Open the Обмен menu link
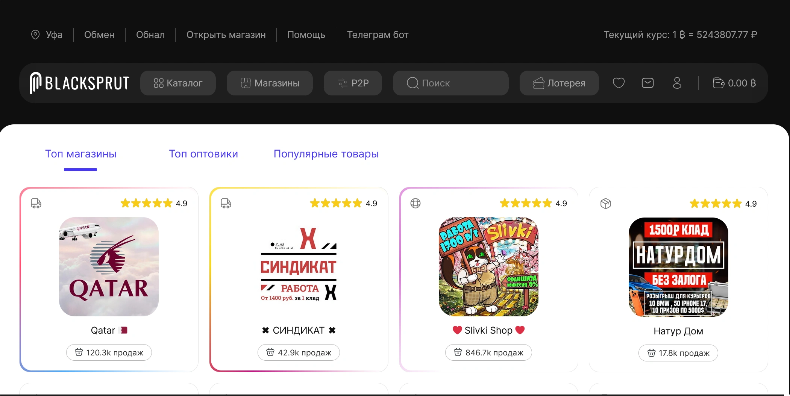This screenshot has width=790, height=396. tap(99, 35)
